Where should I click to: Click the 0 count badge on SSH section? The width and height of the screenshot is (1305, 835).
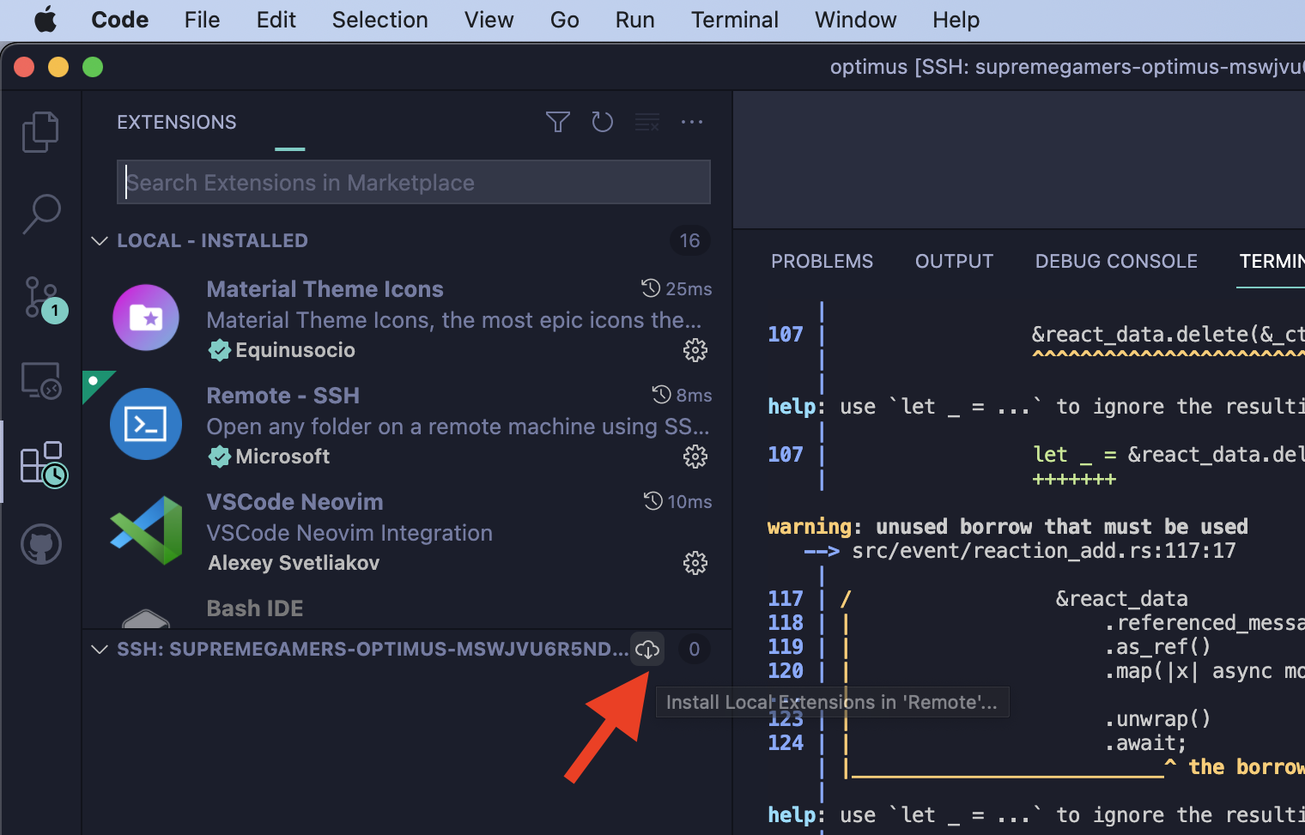[x=695, y=650]
